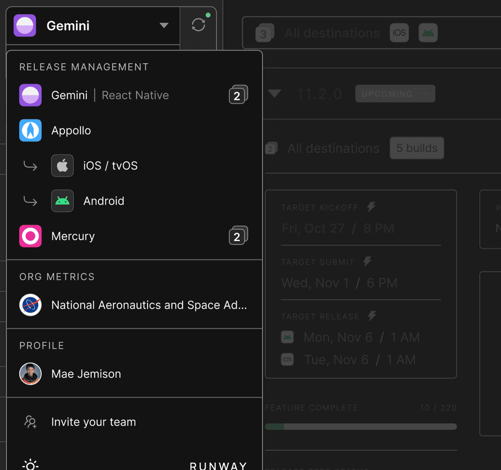Viewport: 501px width, 470px height.
Task: Click the green Android robot icon in menu
Action: (62, 201)
